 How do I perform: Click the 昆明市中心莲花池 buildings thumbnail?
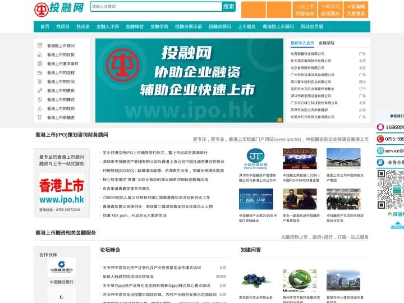click(x=343, y=281)
